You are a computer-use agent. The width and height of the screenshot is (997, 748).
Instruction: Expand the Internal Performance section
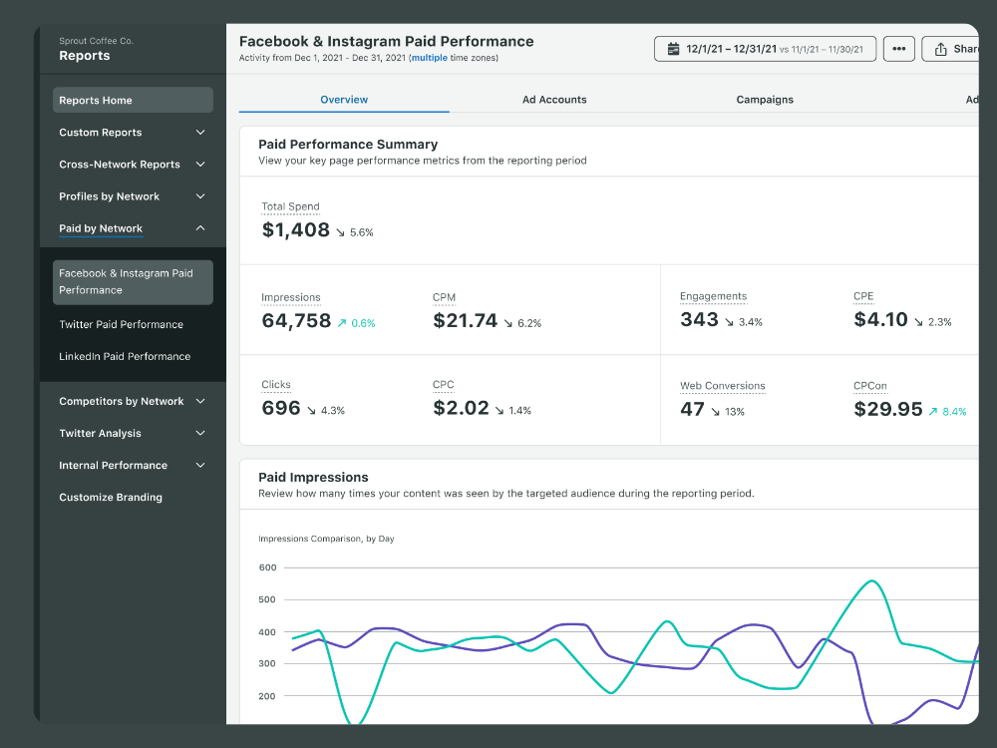[200, 466]
